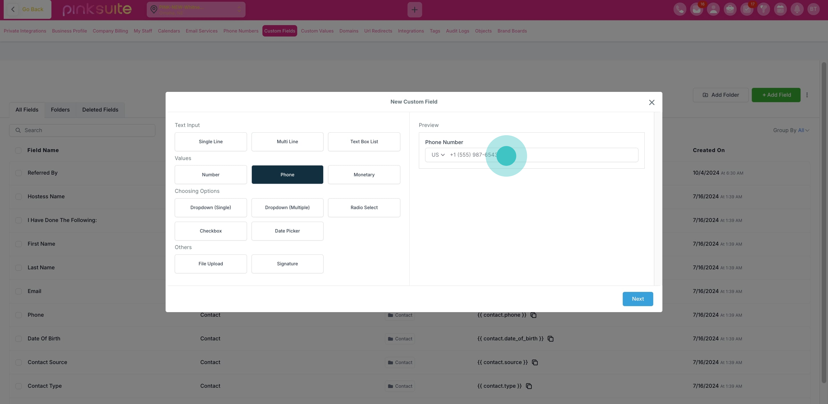828x404 pixels.
Task: Copy the contact.phone merge key
Action: point(533,315)
